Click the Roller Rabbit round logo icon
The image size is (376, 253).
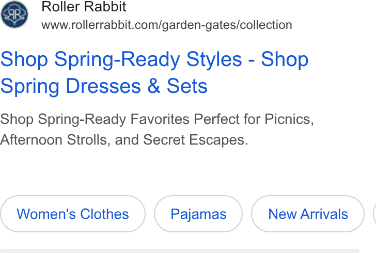14,14
